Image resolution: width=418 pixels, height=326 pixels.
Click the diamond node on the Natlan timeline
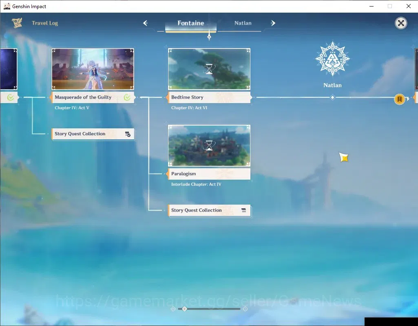coord(332,97)
